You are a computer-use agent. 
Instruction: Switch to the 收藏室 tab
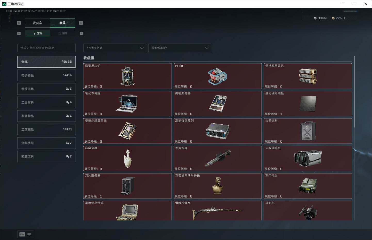pyautogui.click(x=37, y=23)
